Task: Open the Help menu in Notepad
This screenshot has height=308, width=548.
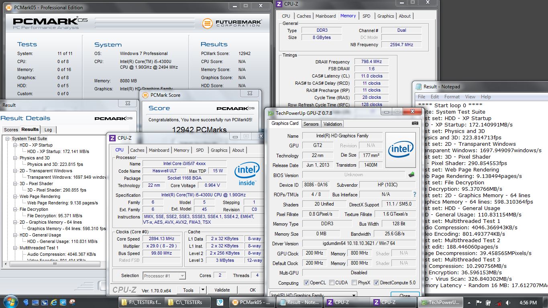Action: [x=486, y=97]
